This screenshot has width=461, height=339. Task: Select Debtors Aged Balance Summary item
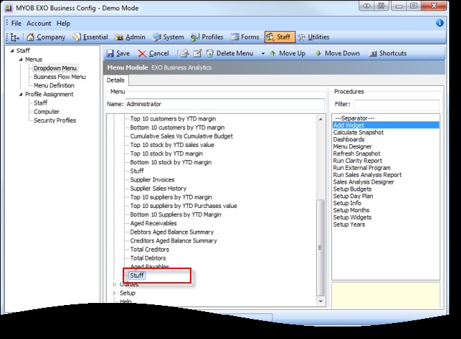tap(172, 232)
